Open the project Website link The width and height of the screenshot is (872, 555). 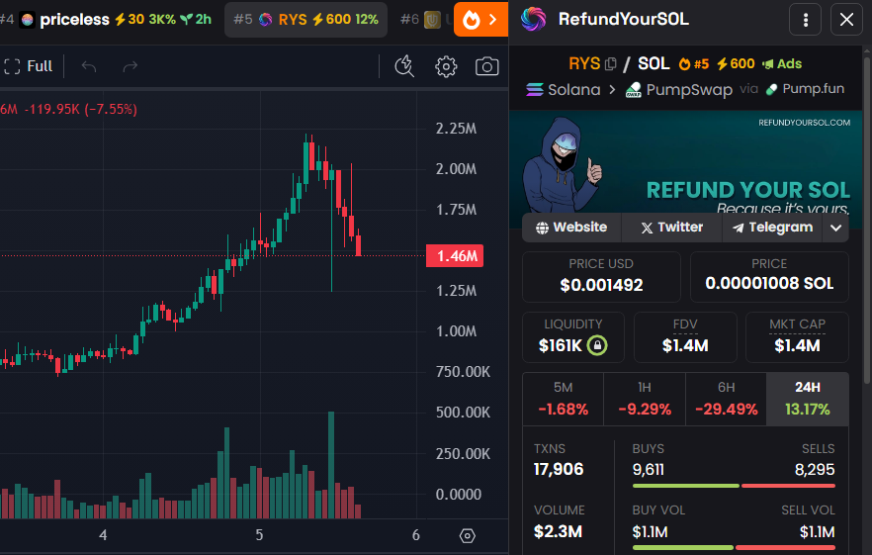click(x=571, y=228)
